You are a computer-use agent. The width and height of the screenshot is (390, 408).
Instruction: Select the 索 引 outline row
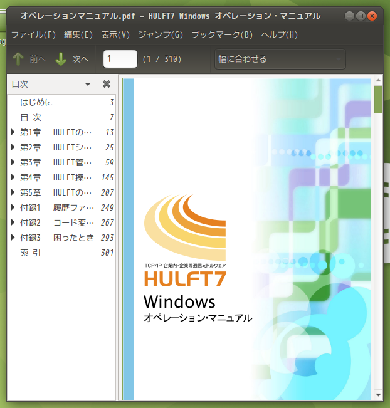click(61, 253)
